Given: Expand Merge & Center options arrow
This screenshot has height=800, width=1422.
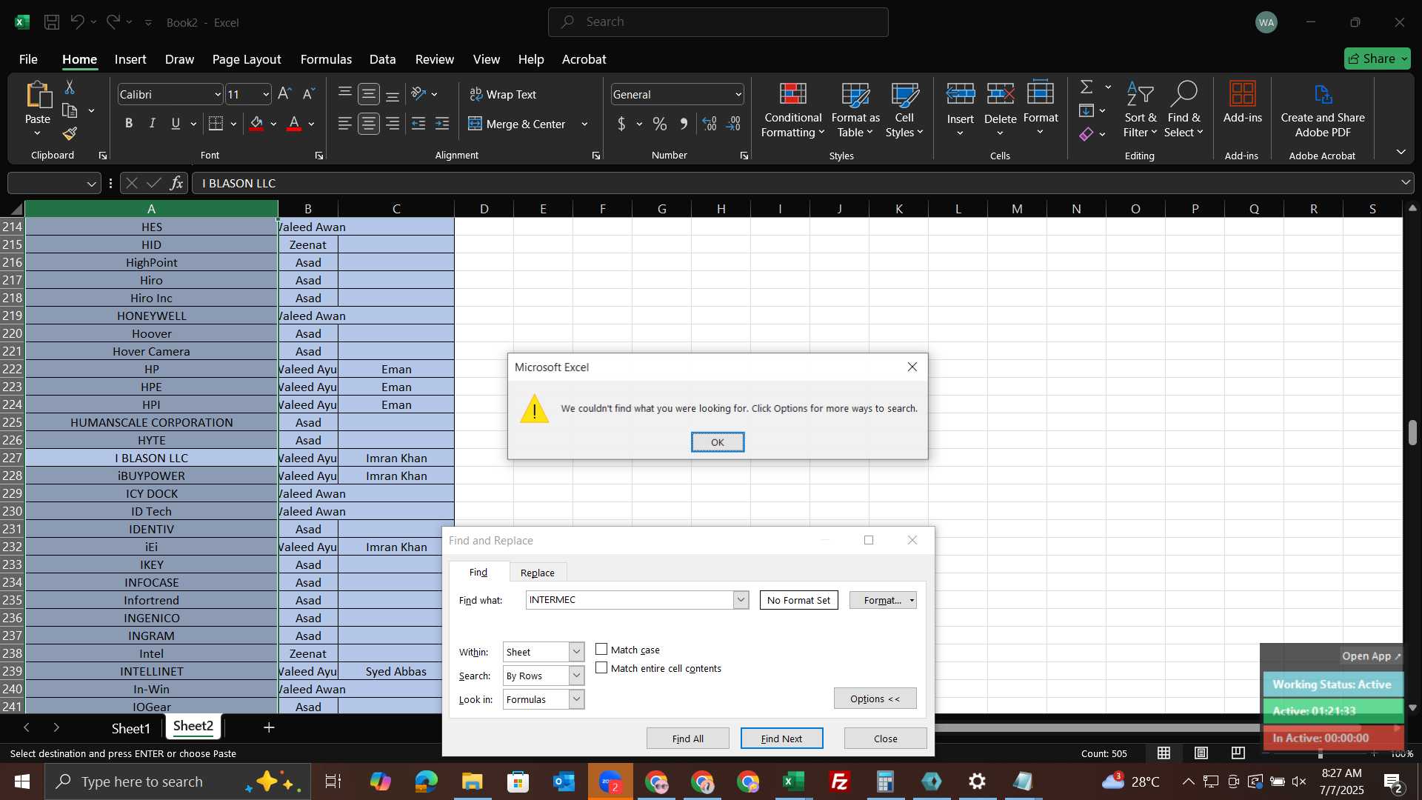Looking at the screenshot, I should (x=584, y=124).
